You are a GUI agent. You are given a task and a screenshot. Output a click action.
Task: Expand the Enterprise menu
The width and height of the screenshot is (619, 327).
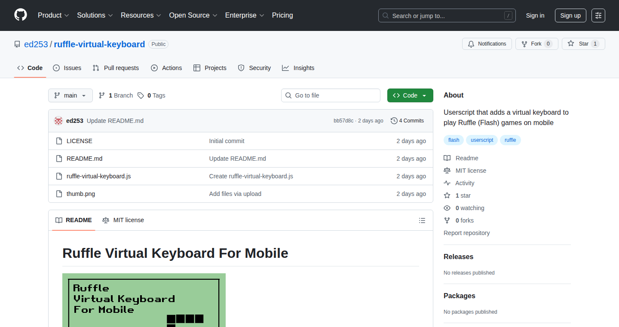tap(245, 15)
